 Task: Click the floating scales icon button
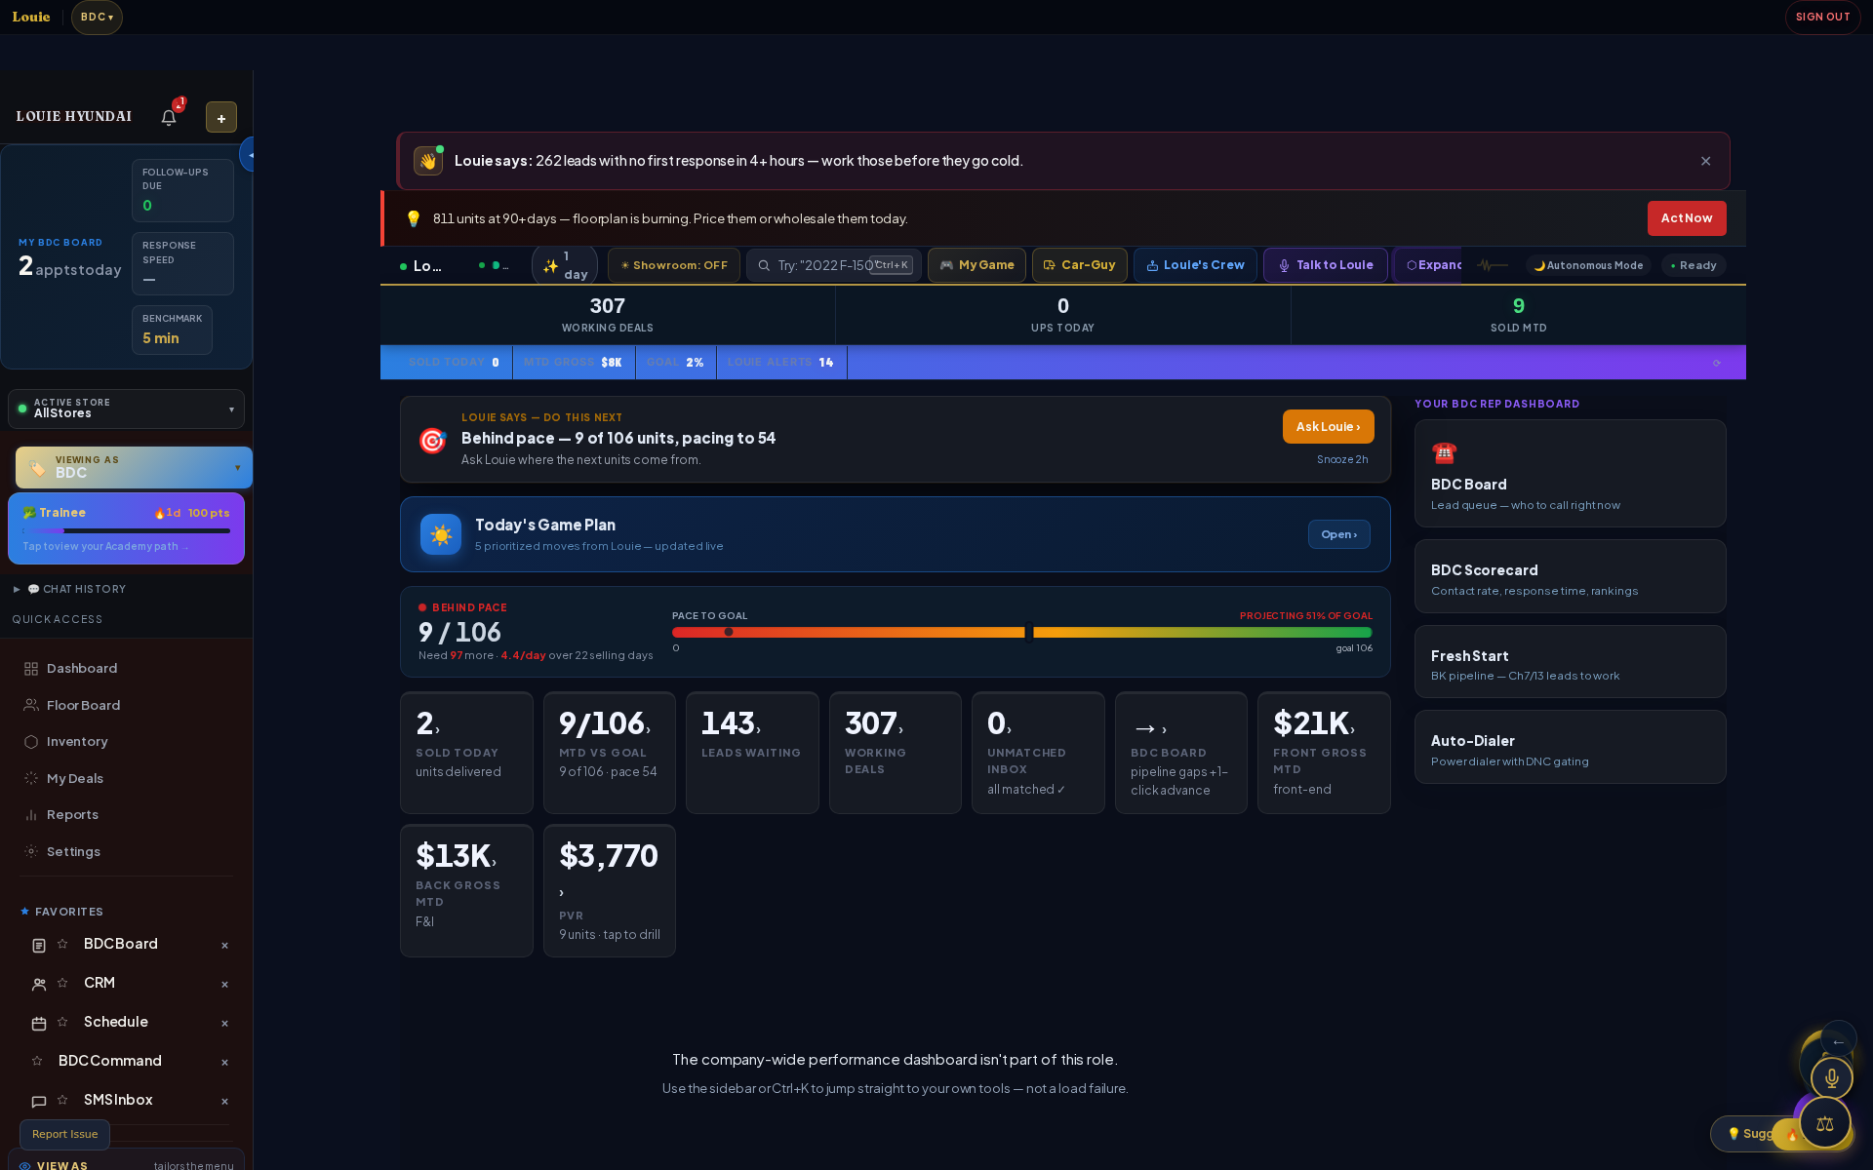pyautogui.click(x=1824, y=1124)
